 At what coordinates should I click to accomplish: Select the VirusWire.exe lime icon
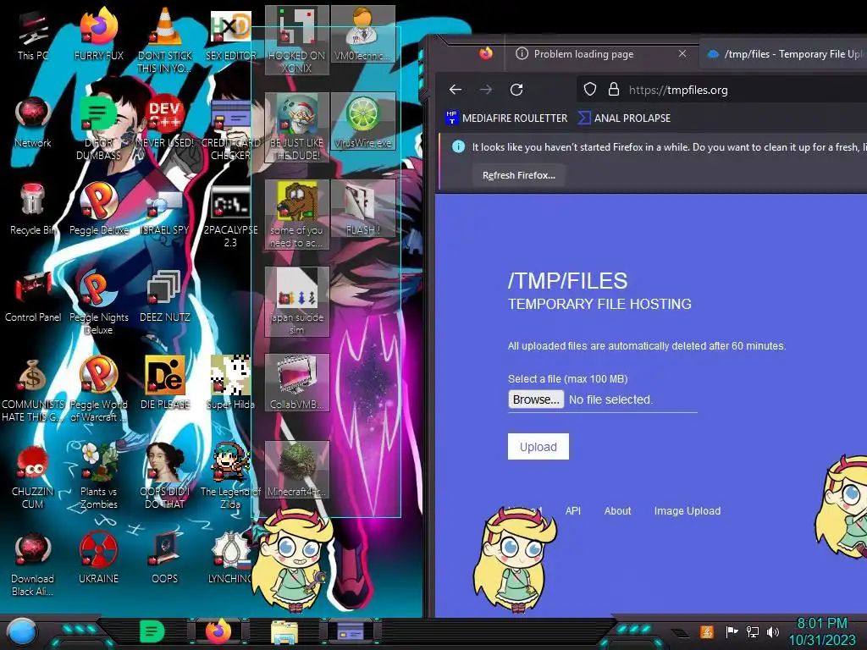tap(362, 122)
